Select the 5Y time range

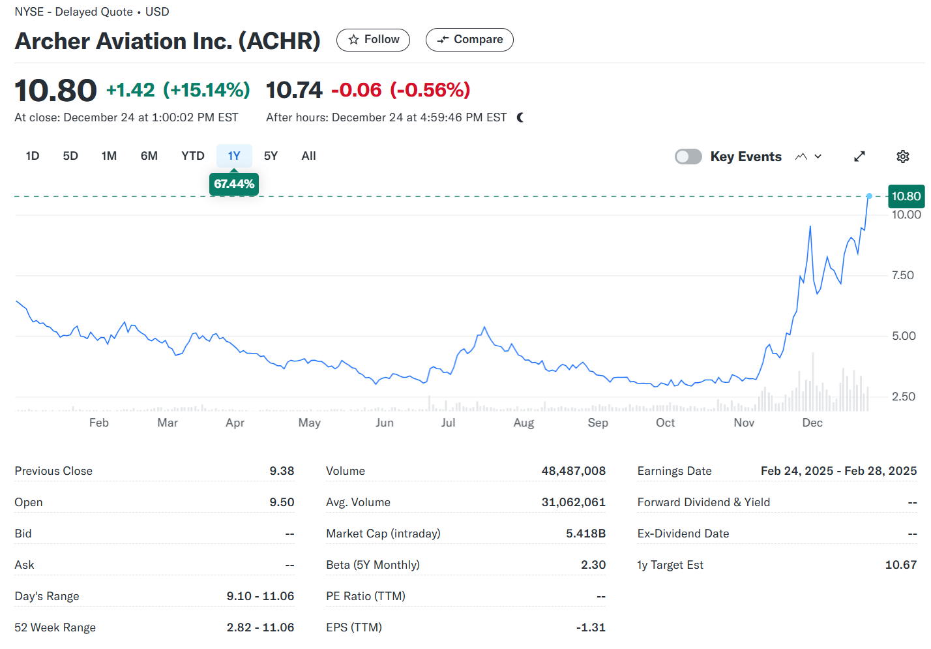click(271, 156)
